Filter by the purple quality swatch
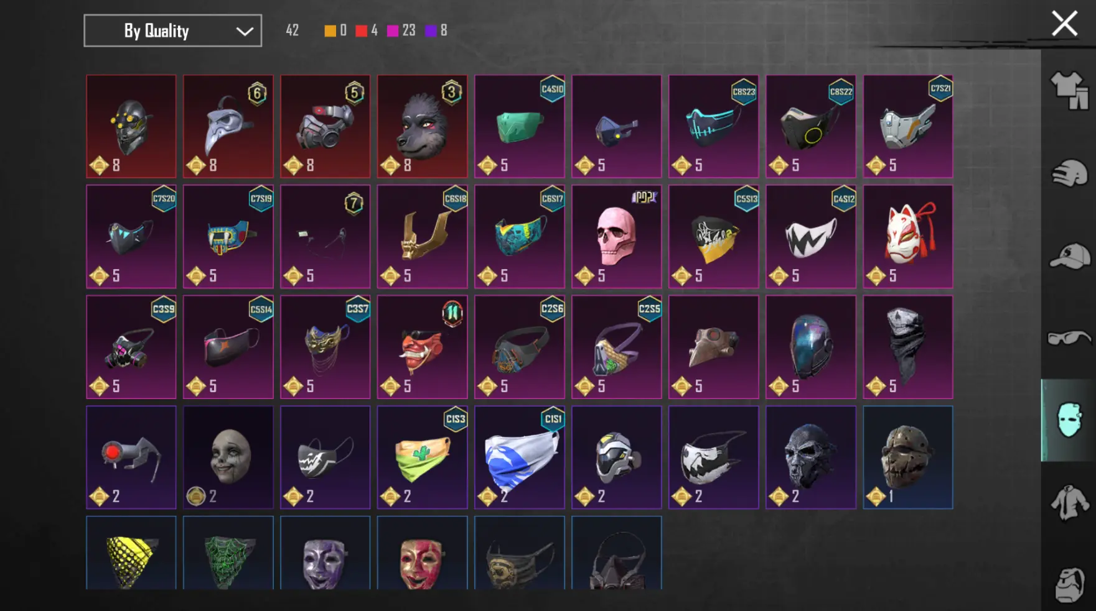The width and height of the screenshot is (1096, 611). point(431,30)
